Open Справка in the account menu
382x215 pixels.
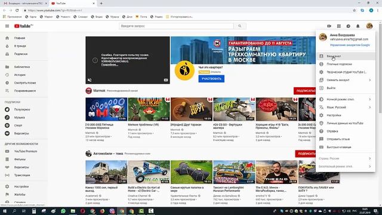coord(346,131)
